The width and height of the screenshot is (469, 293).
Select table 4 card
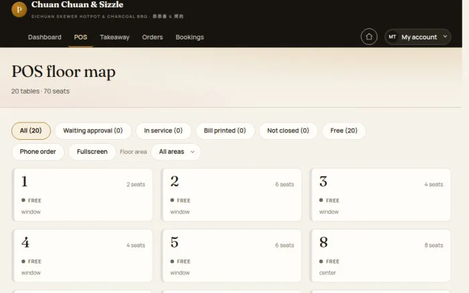(82, 256)
